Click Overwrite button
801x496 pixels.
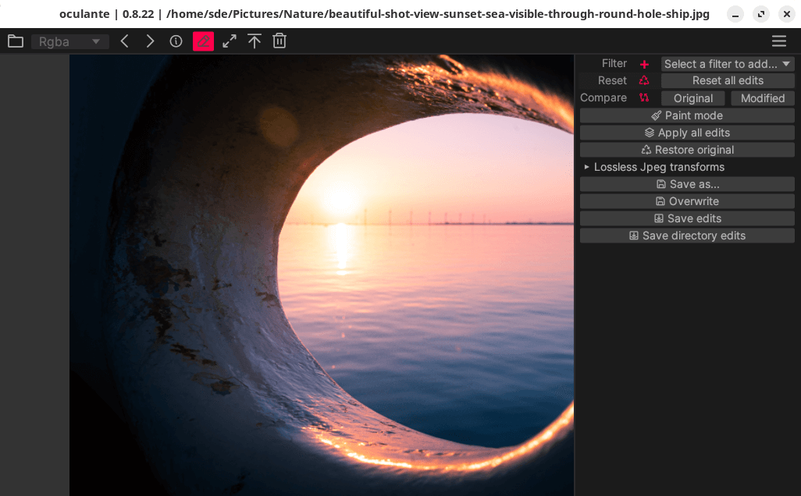point(687,201)
